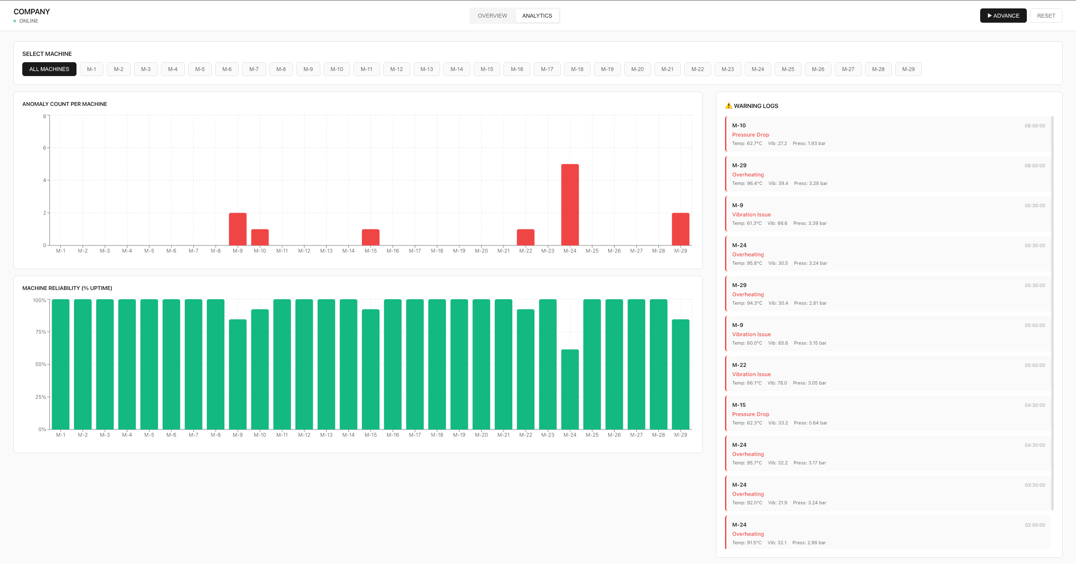
Task: Click the warning triangle icon beside Warning Logs
Action: (728, 106)
